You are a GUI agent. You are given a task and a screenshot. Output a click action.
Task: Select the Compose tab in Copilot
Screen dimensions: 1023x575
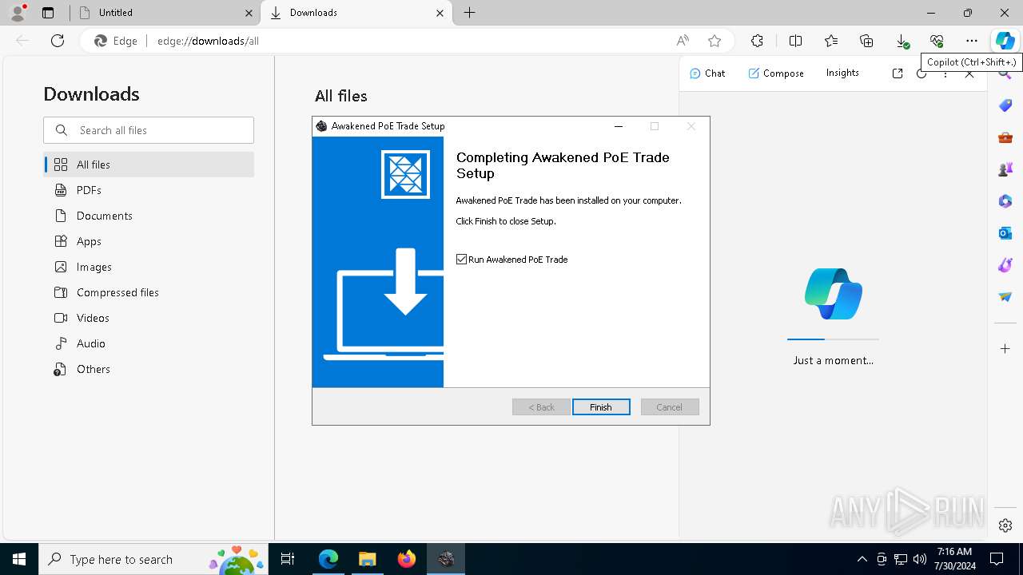pyautogui.click(x=776, y=73)
